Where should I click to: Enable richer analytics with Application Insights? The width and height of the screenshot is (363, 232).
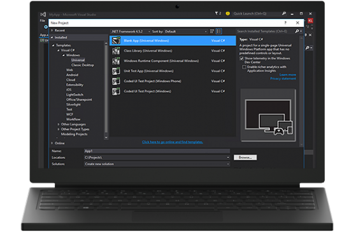pos(244,67)
